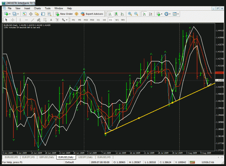Click the Default profile status bar entry

[69, 162]
